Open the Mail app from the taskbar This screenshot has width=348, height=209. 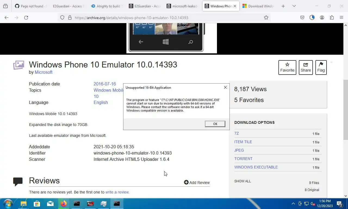(x=50, y=204)
